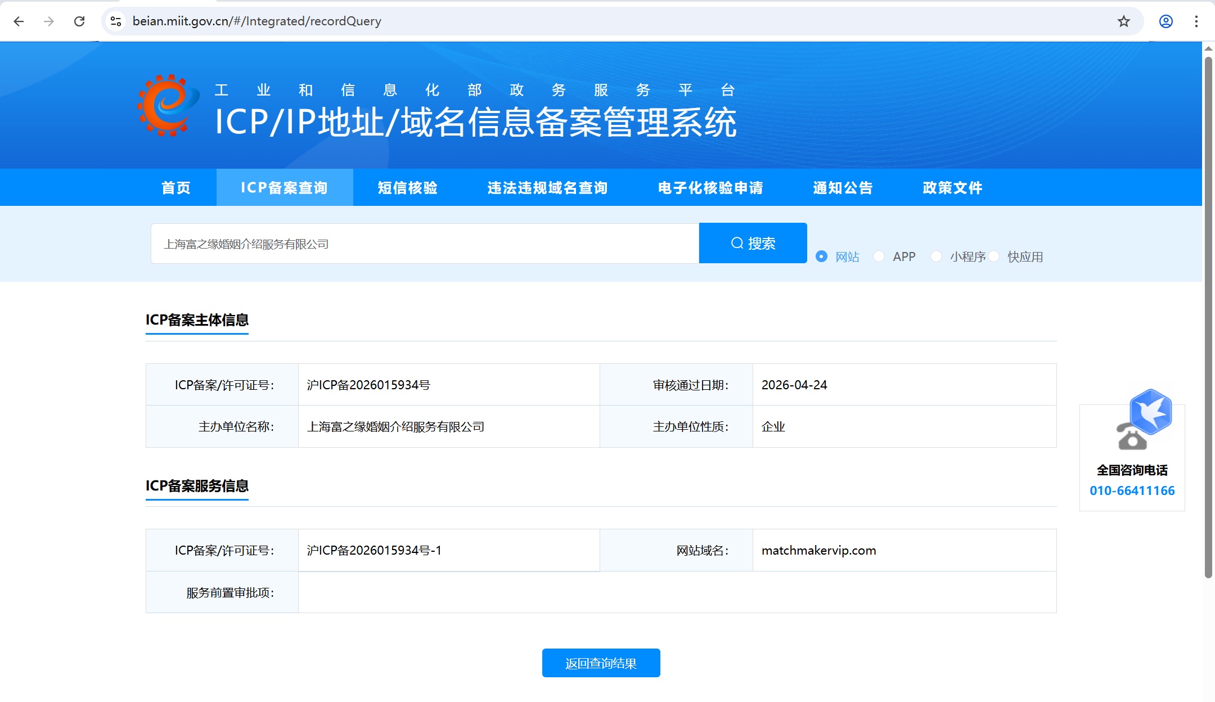
Task: View site information icon in address bar
Action: pyautogui.click(x=116, y=21)
